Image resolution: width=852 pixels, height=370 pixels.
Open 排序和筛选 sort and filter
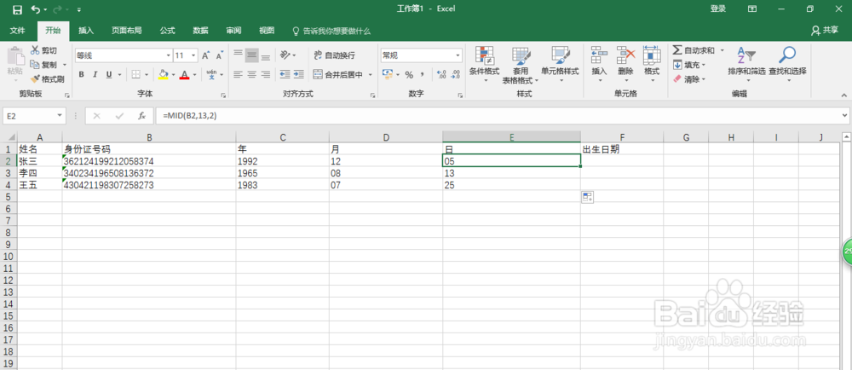[x=746, y=64]
